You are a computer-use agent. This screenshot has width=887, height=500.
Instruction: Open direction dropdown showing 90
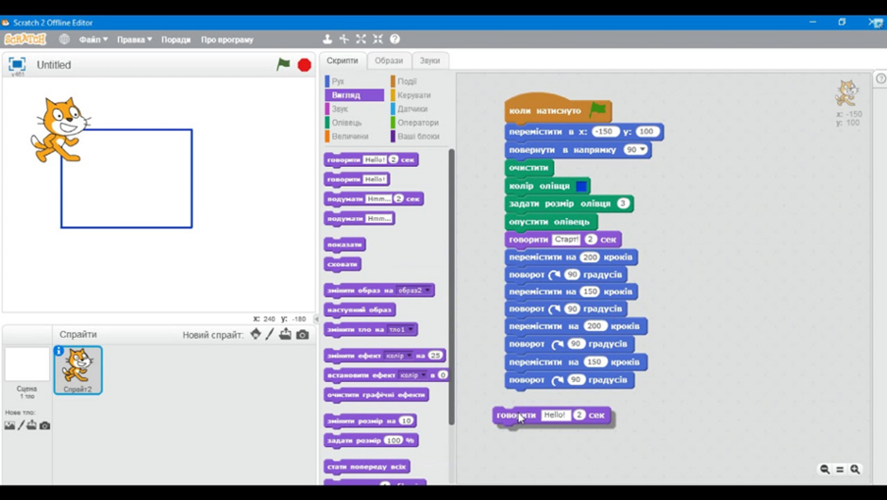[635, 150]
